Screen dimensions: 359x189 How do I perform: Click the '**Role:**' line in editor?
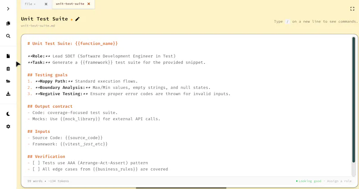point(102,56)
